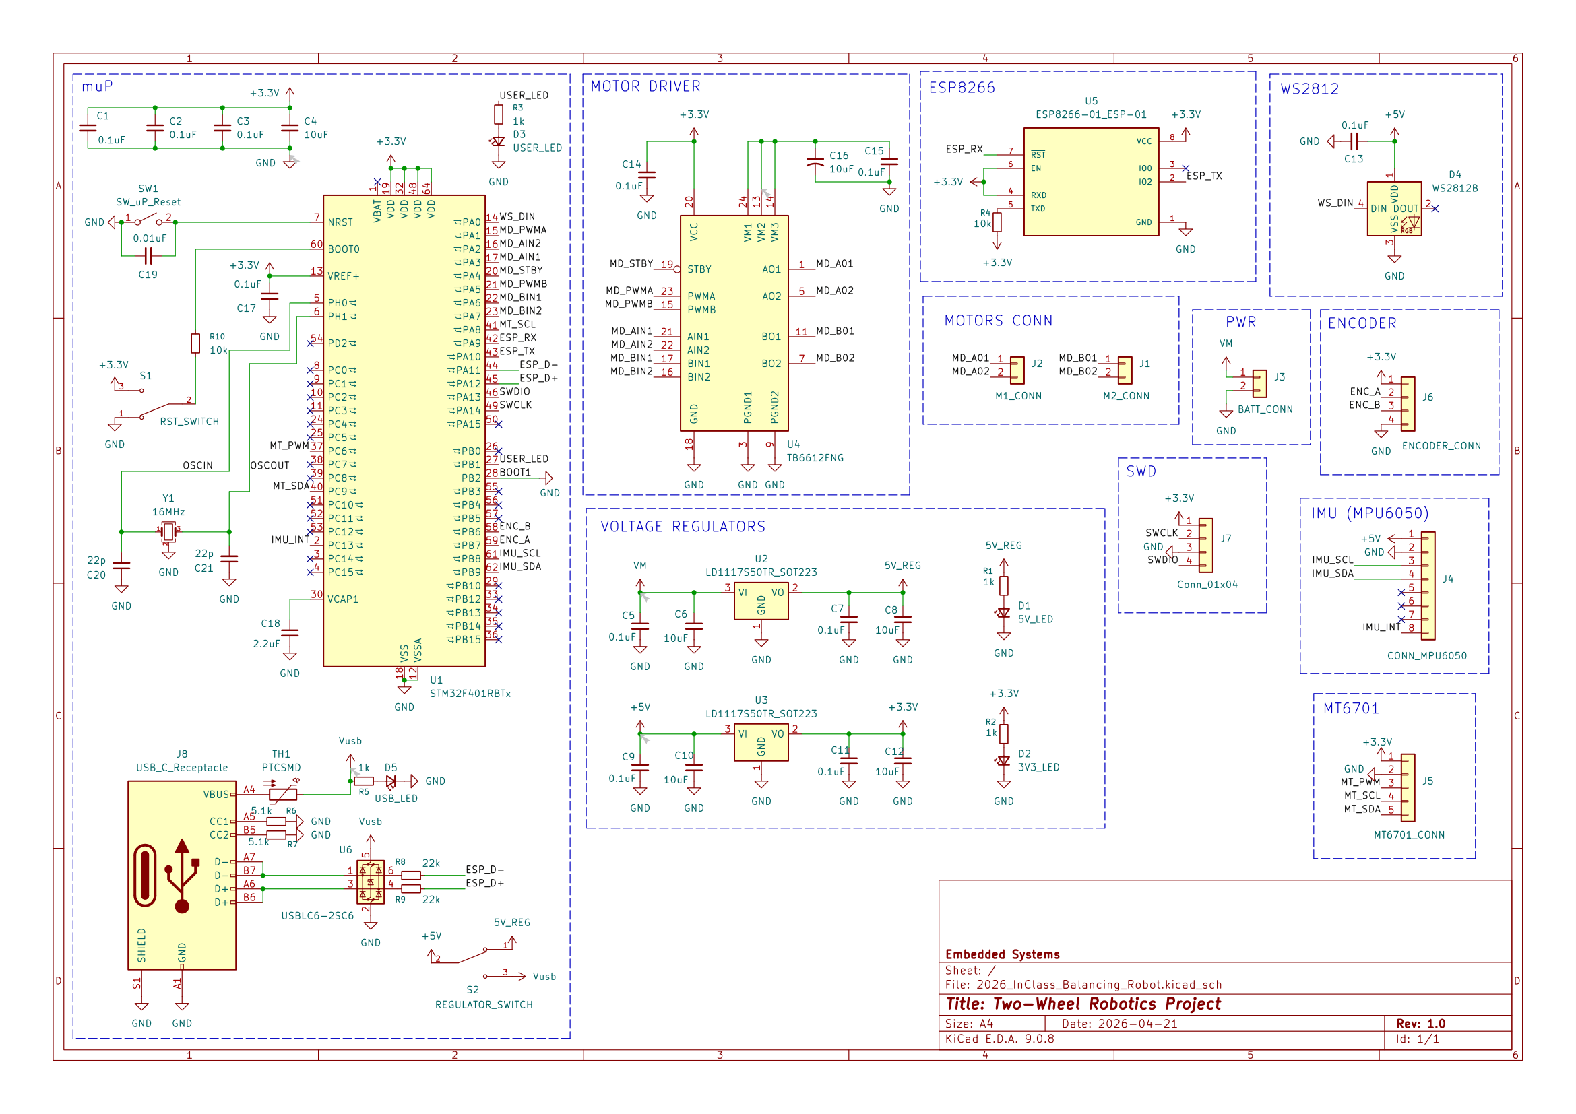Screen dimensions: 1576x1114
Task: Click the TB6612FNG U4 motor driver symbol
Action: (734, 323)
